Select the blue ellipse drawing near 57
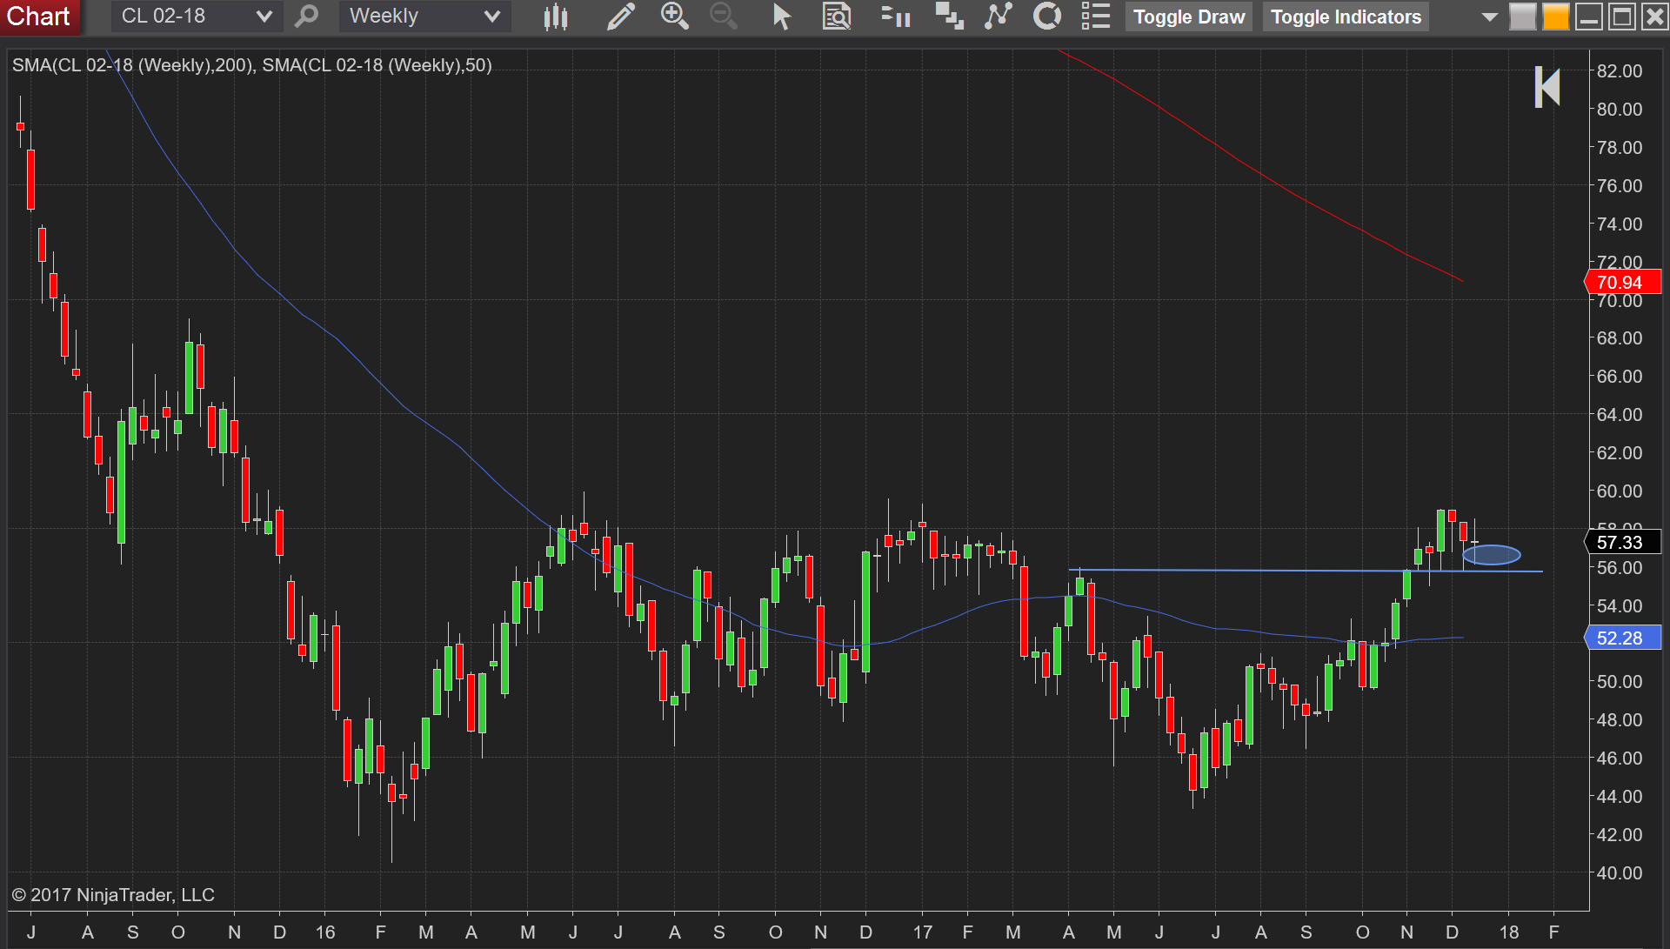Screen dimensions: 1670x949 point(1492,554)
